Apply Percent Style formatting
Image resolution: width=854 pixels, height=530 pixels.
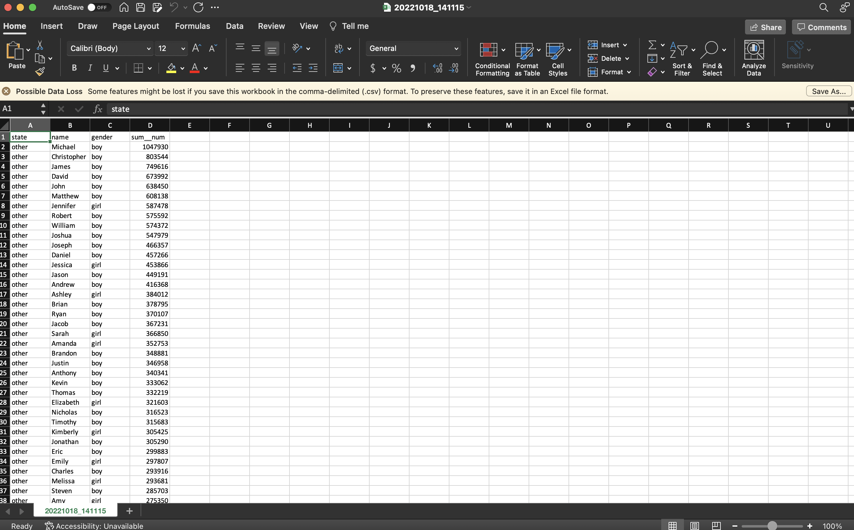click(396, 68)
